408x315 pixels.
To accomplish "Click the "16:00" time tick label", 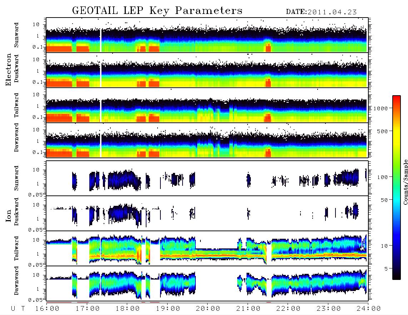I will [x=47, y=309].
